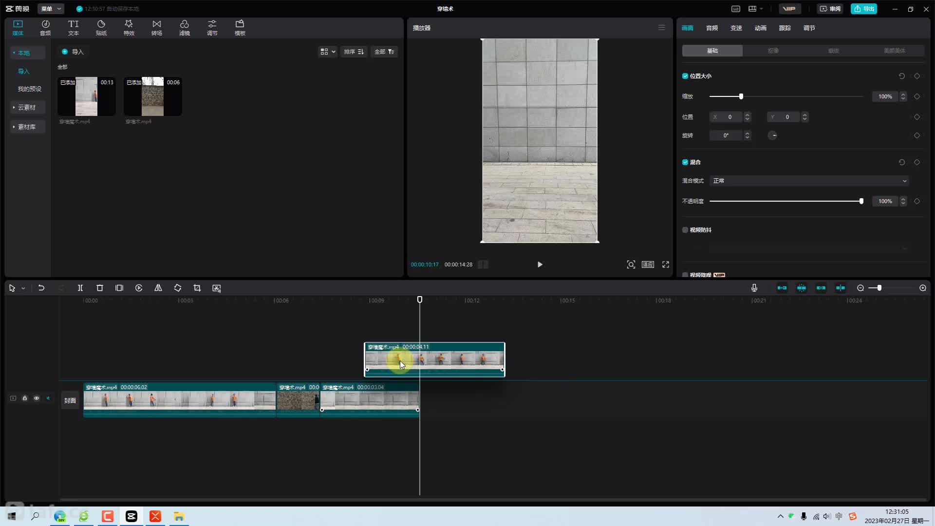This screenshot has height=526, width=935.
Task: Click the focus/snapshot icon in player
Action: pyautogui.click(x=631, y=264)
